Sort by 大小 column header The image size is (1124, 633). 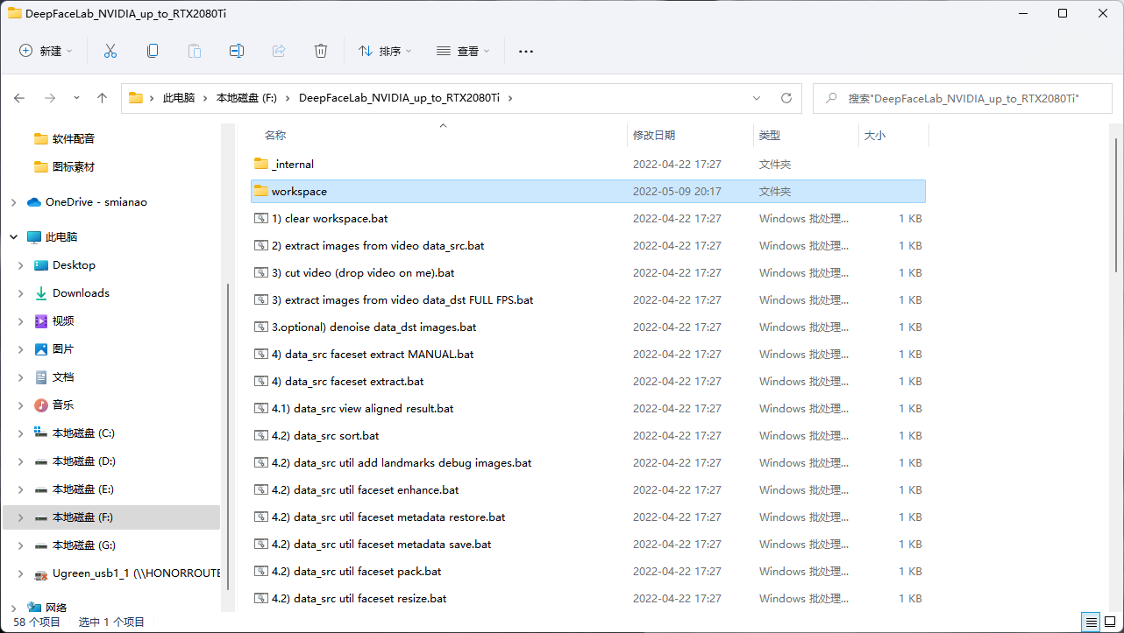[875, 136]
